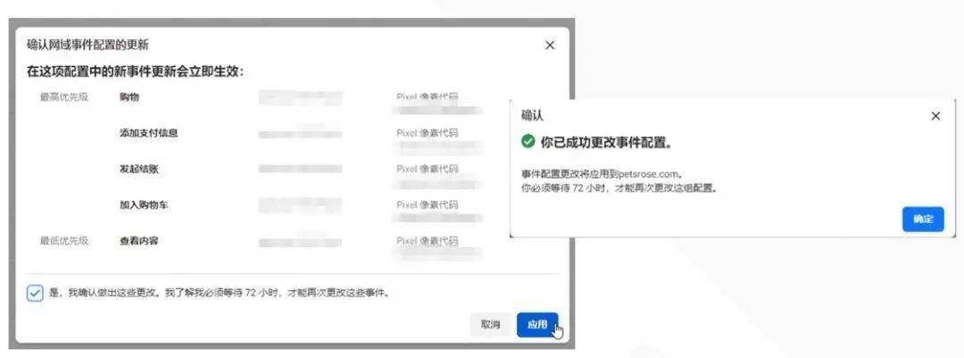This screenshot has height=358, width=964.
Task: Confirm with the blue 确定 button
Action: pos(923,219)
